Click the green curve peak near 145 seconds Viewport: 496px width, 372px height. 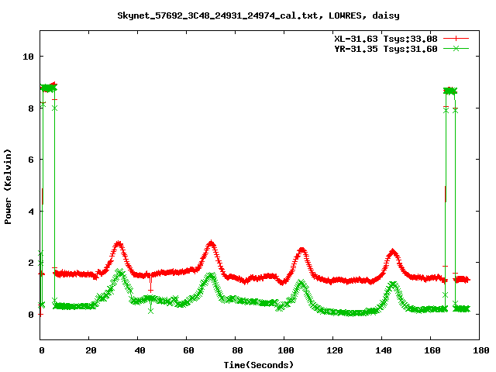pos(393,285)
